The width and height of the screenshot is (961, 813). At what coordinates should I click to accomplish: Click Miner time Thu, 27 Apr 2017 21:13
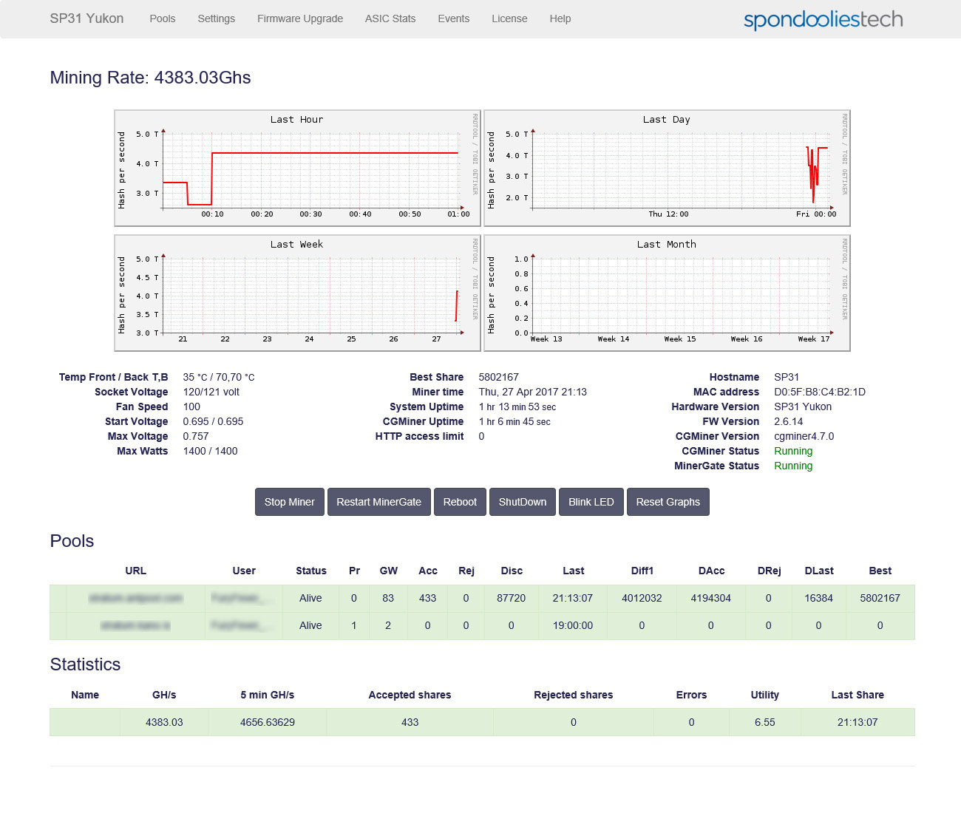click(532, 392)
